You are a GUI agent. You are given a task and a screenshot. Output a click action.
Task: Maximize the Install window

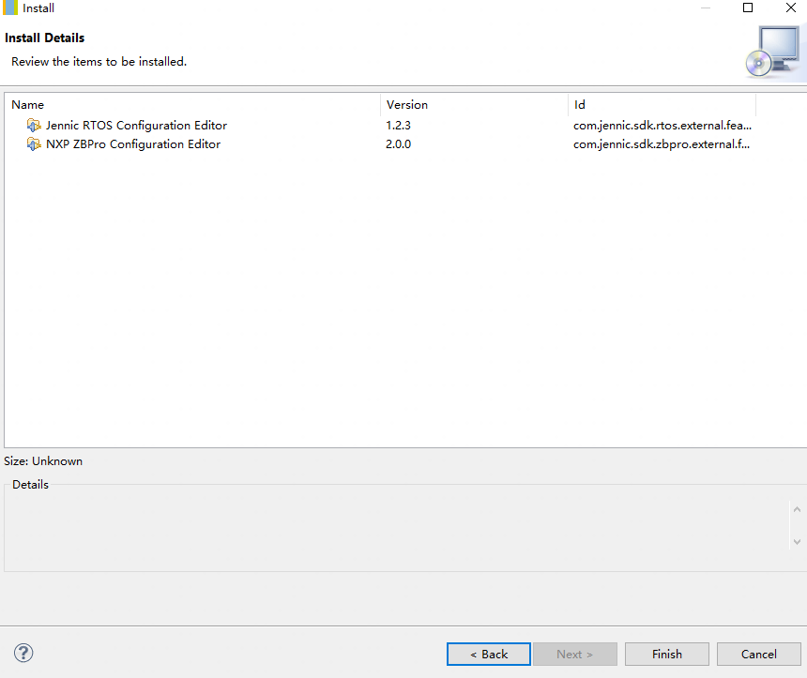(748, 8)
